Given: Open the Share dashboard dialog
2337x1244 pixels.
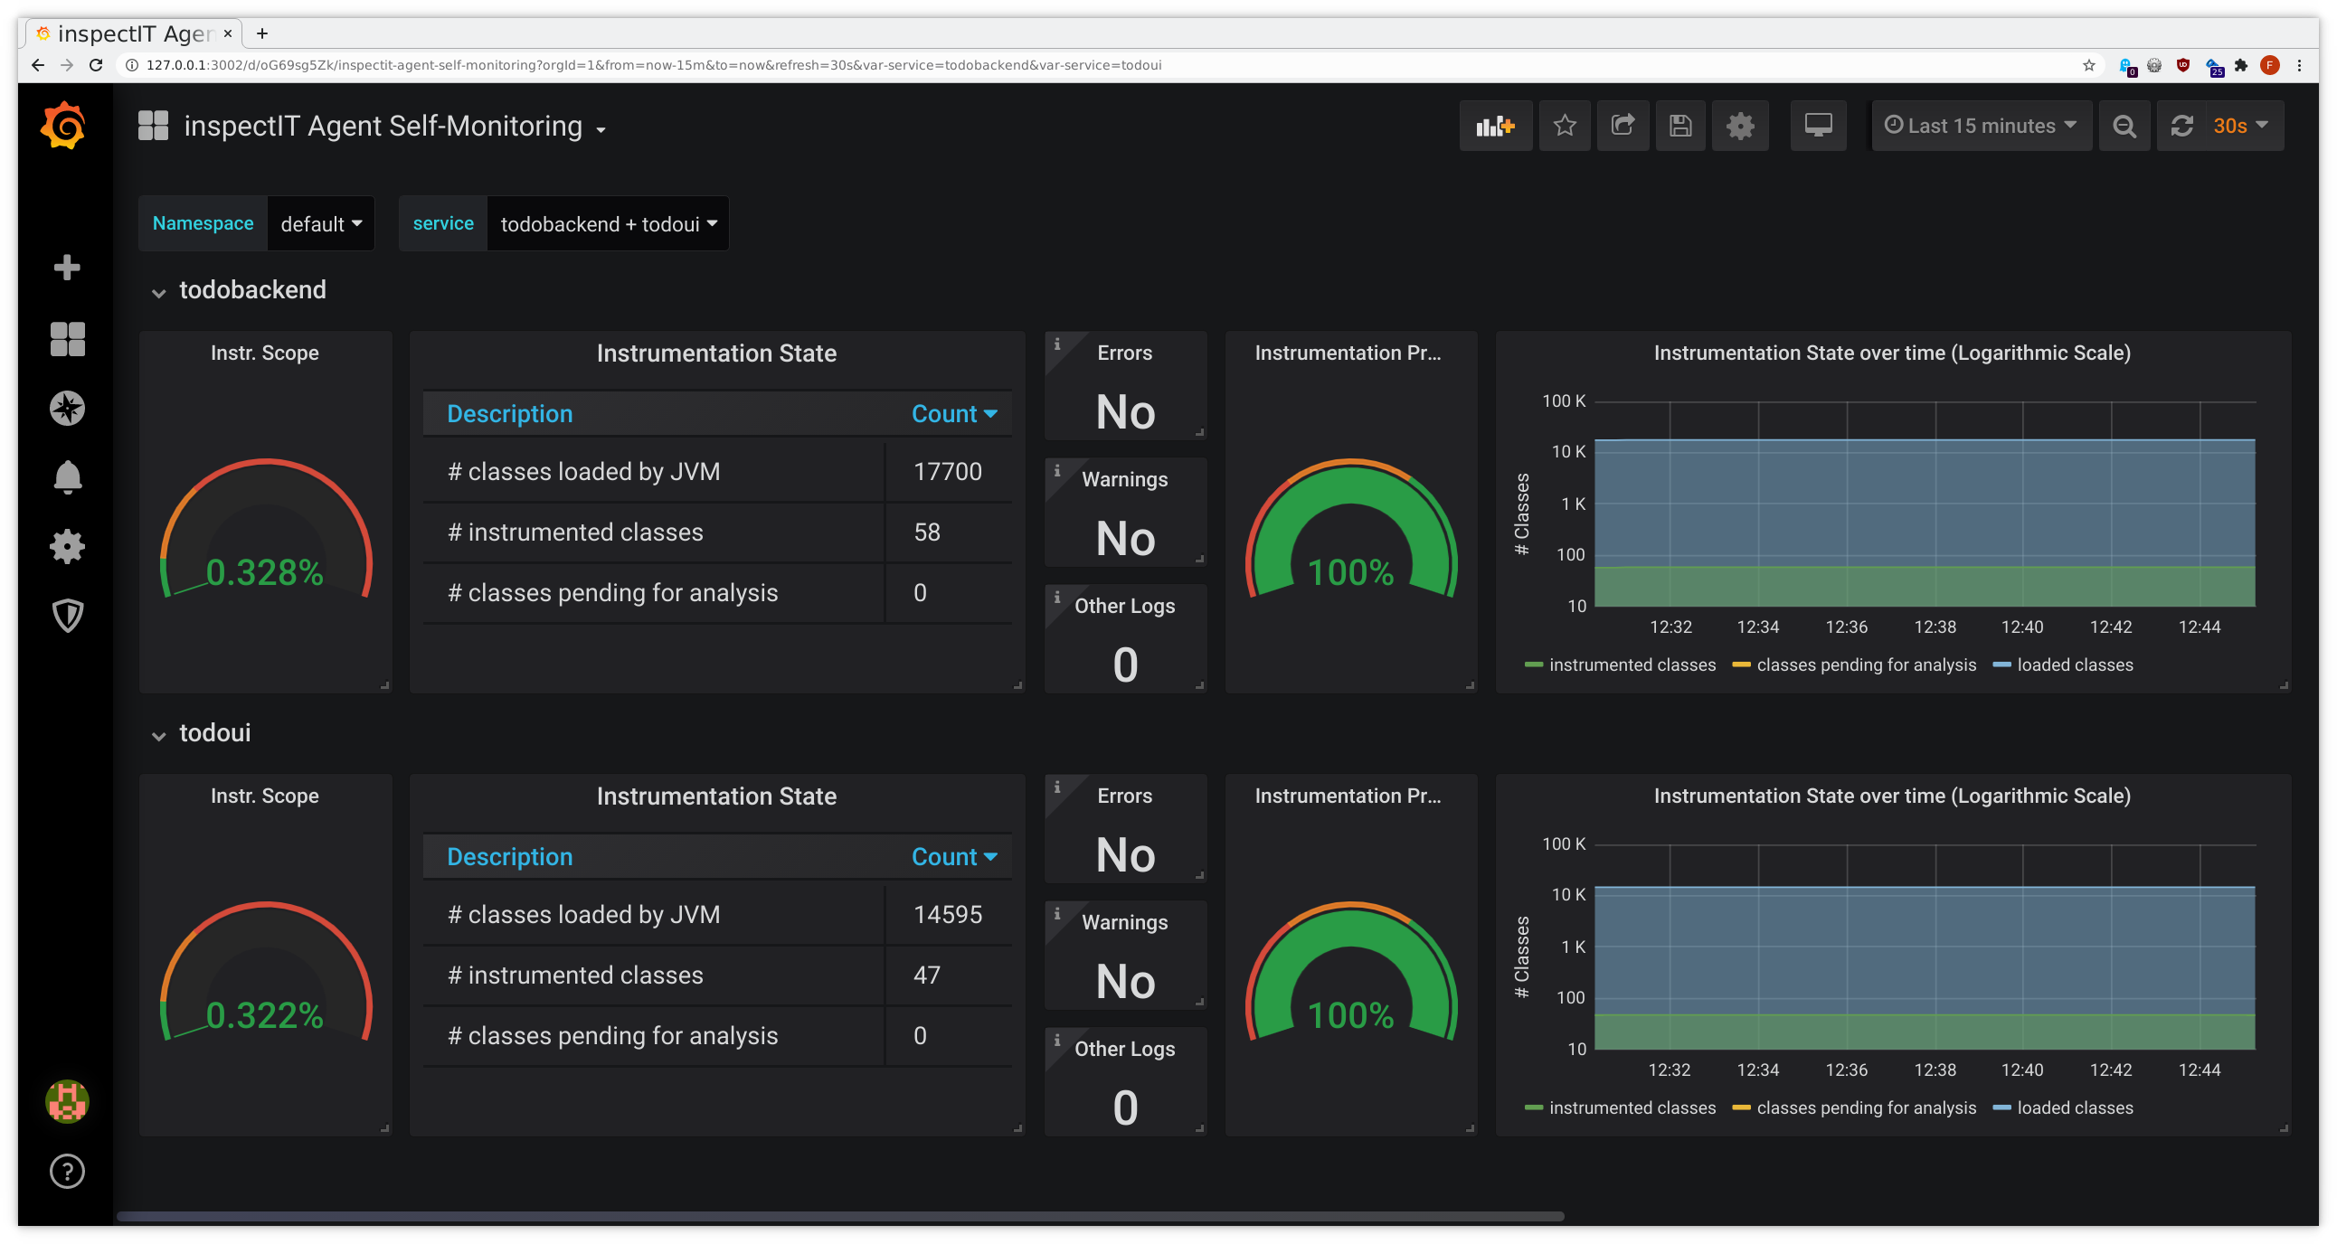Looking at the screenshot, I should click(1623, 126).
